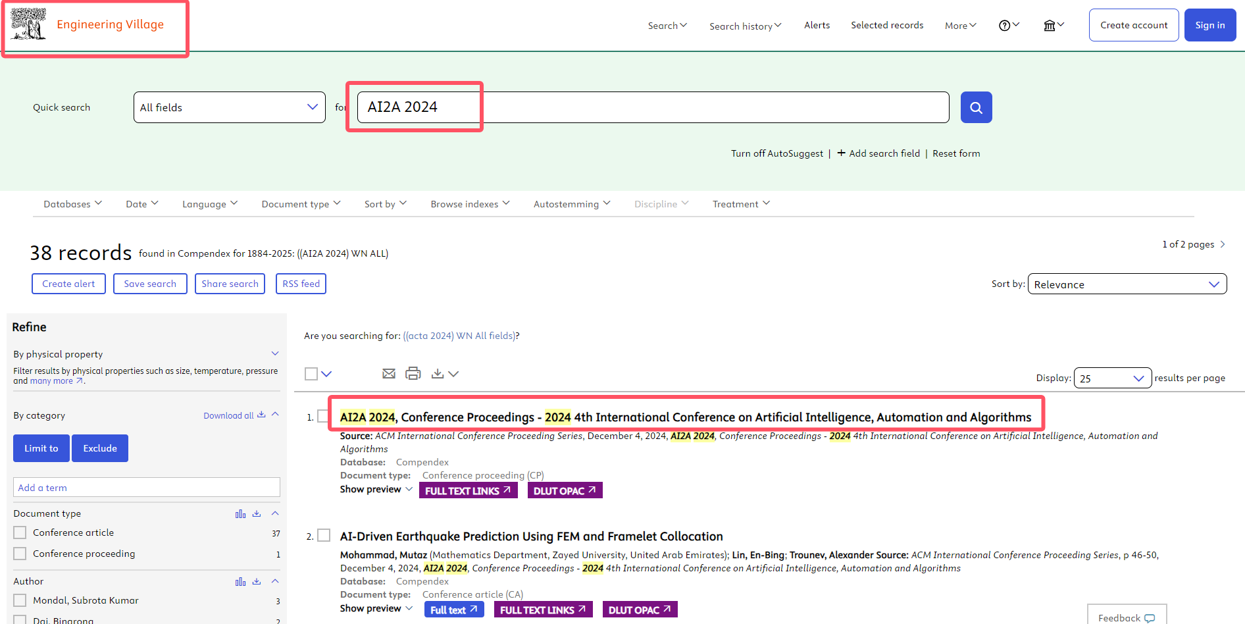Open Search history menu
Viewport: 1245px width, 624px height.
click(746, 26)
